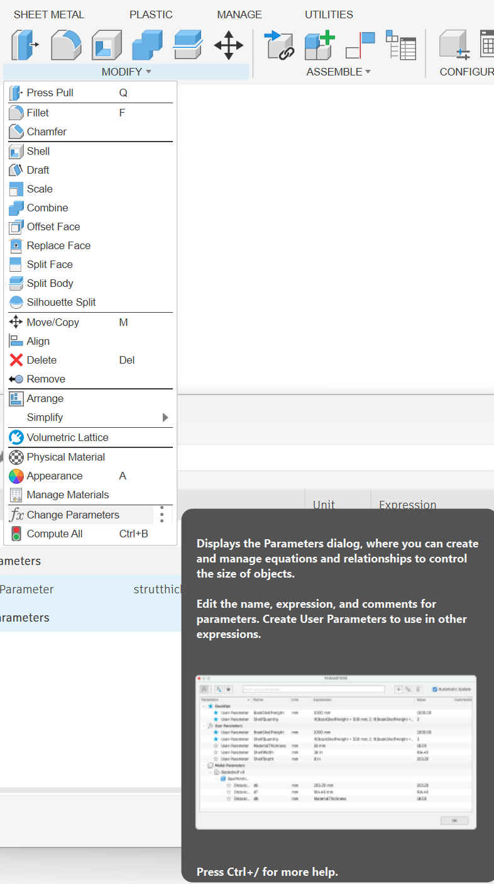Select the Press Pull toolbar icon

tap(25, 45)
